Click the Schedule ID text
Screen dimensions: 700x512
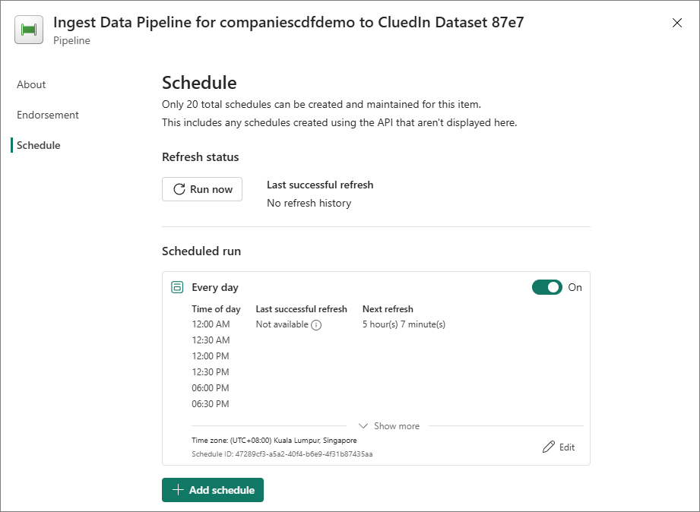pyautogui.click(x=282, y=454)
